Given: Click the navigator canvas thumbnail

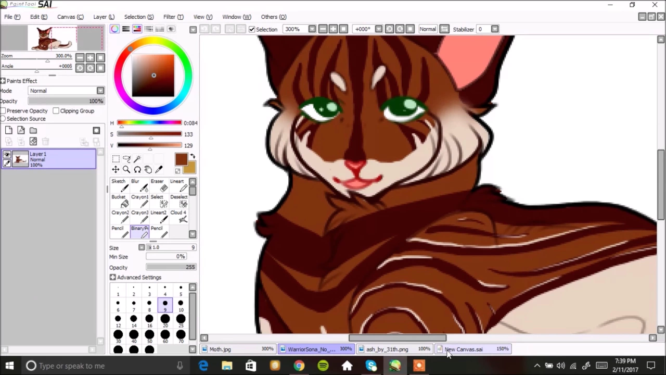Looking at the screenshot, I should (52, 39).
